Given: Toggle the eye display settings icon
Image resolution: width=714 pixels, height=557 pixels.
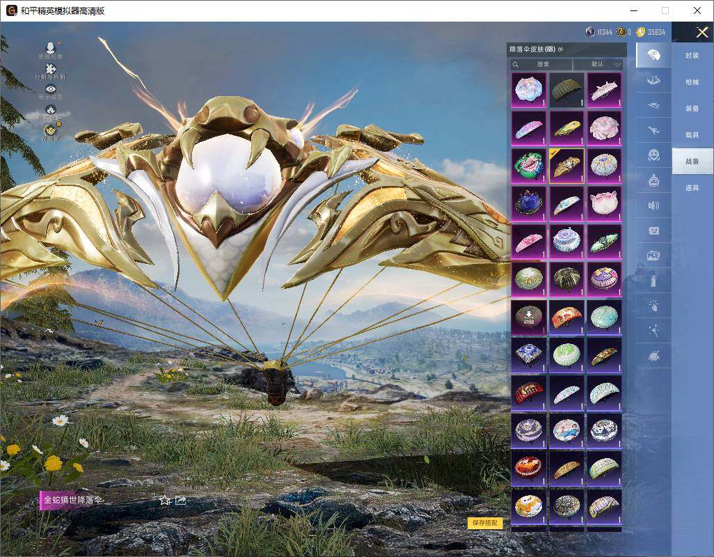Looking at the screenshot, I should pos(51,89).
